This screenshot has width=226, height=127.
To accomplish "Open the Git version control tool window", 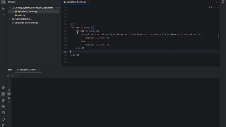I will (3, 125).
